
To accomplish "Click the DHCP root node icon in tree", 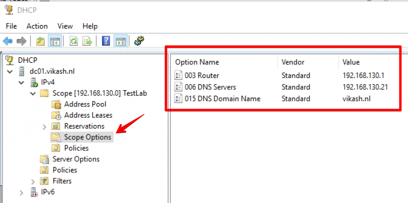I will point(10,60).
